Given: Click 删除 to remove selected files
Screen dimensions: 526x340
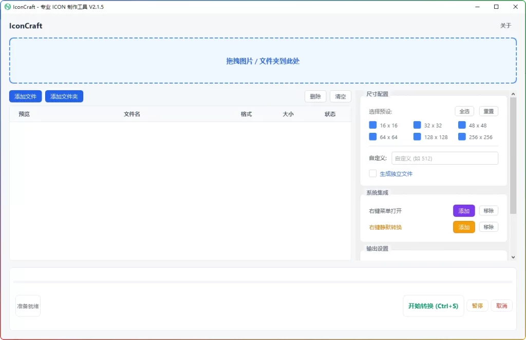Looking at the screenshot, I should [315, 96].
